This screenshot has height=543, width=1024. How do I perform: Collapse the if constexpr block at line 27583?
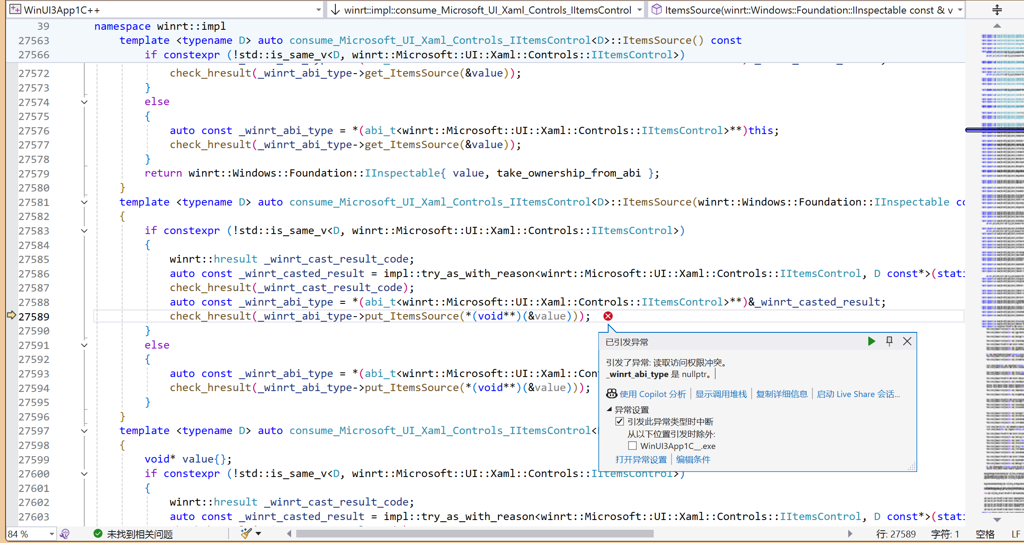coord(84,231)
